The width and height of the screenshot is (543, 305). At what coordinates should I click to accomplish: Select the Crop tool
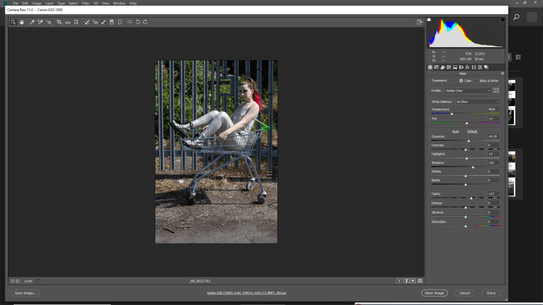point(59,22)
